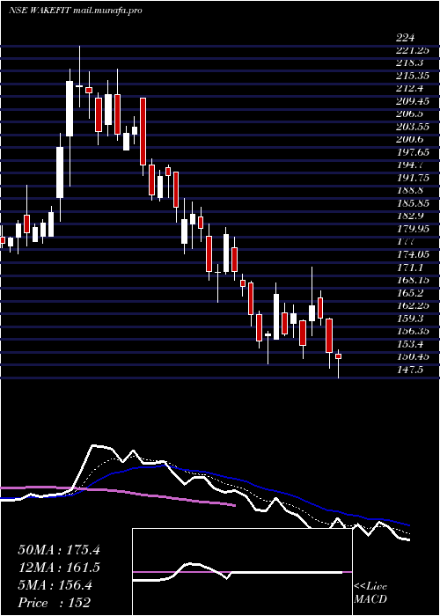This screenshot has width=440, height=616.
Task: Select the 212.4 price axis label
Action: 409,88
